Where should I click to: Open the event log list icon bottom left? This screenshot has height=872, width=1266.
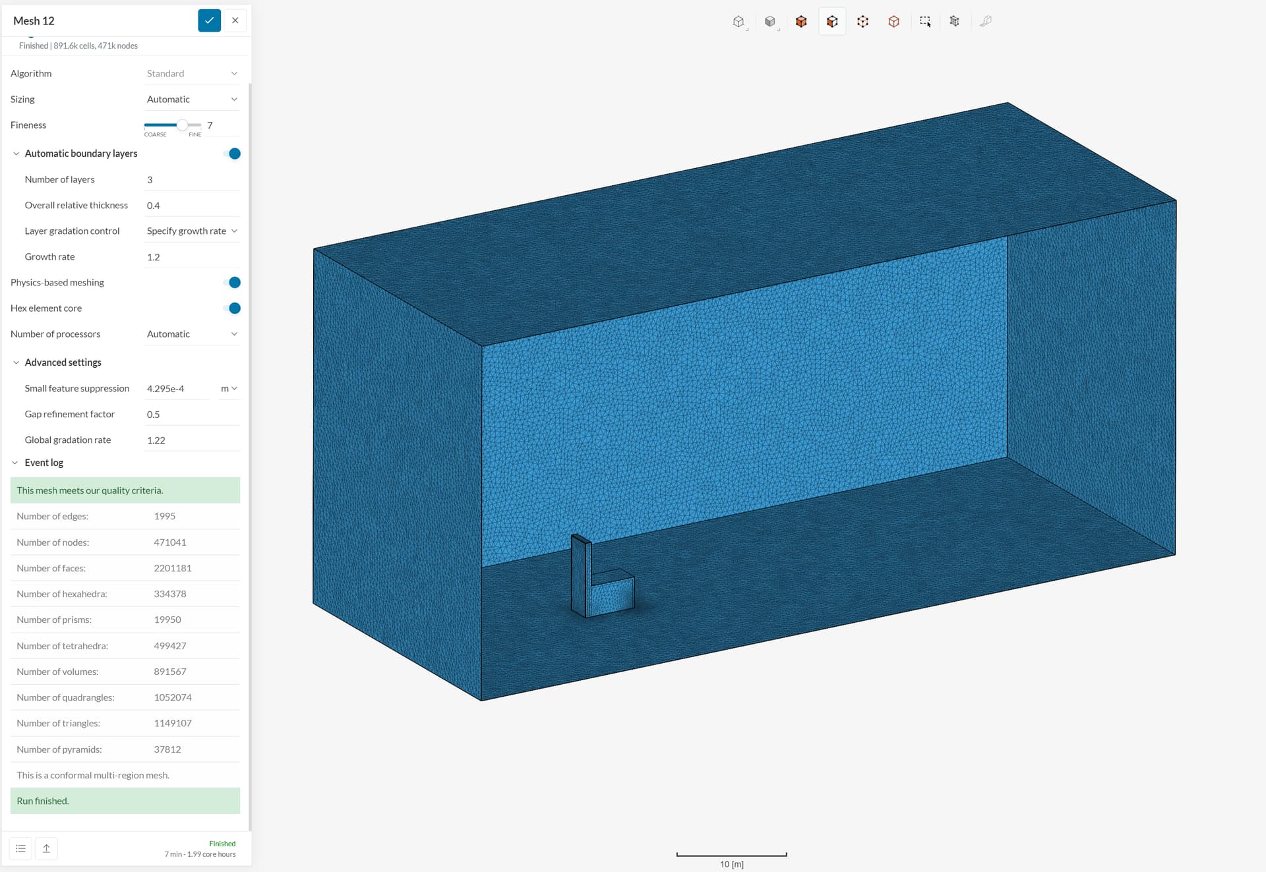20,848
